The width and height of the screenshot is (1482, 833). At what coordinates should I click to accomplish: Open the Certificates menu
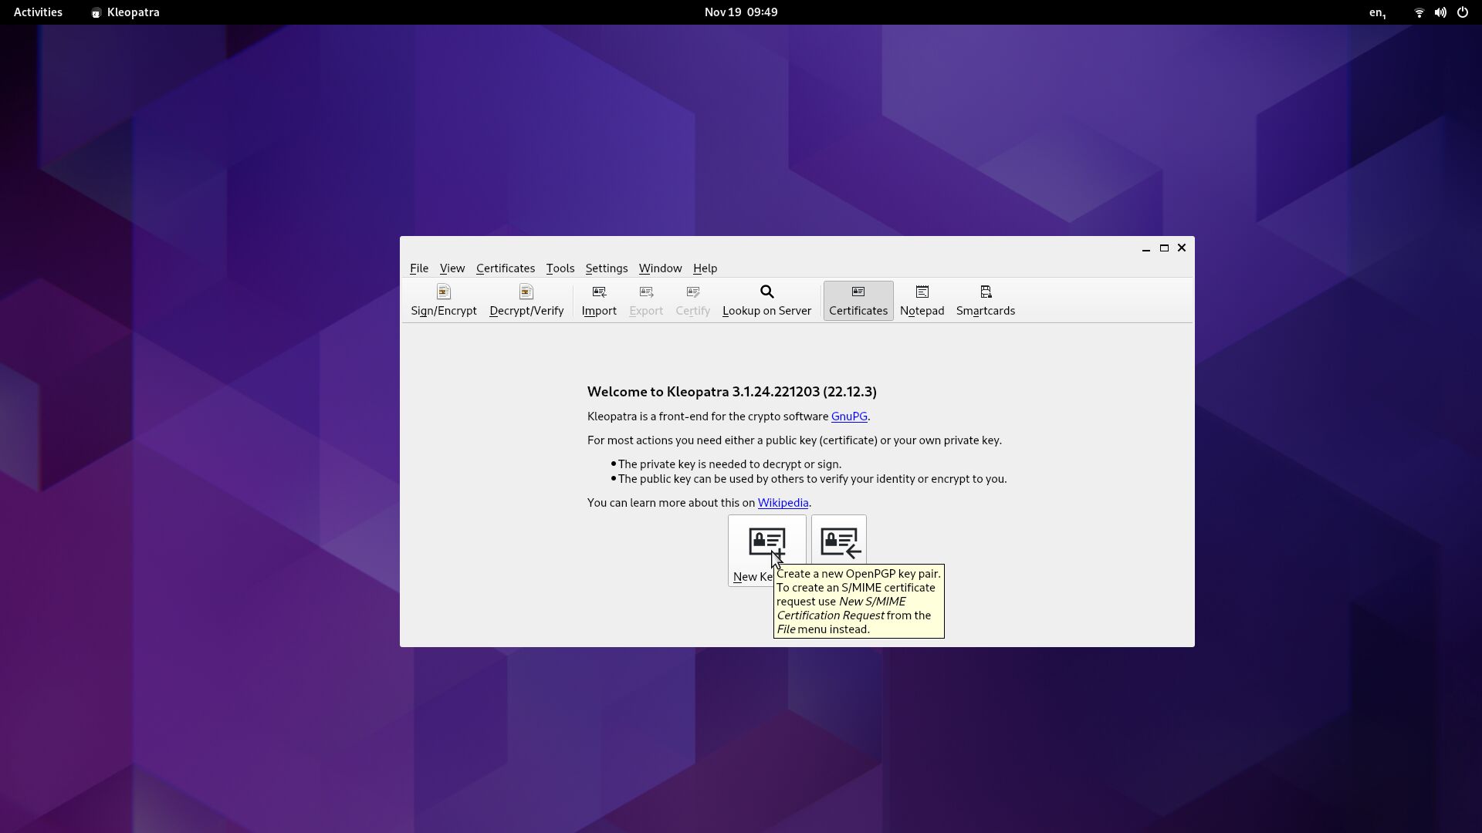(x=505, y=268)
